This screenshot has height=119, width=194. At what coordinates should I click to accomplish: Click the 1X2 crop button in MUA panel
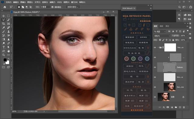coord(144,96)
